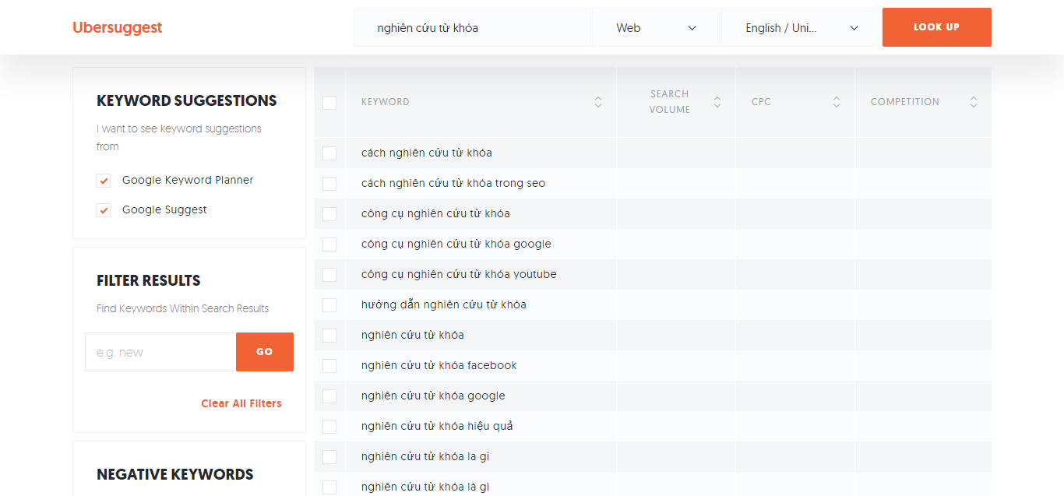The height and width of the screenshot is (496, 1064).
Task: Click the main keyword search box
Action: pyautogui.click(x=472, y=28)
